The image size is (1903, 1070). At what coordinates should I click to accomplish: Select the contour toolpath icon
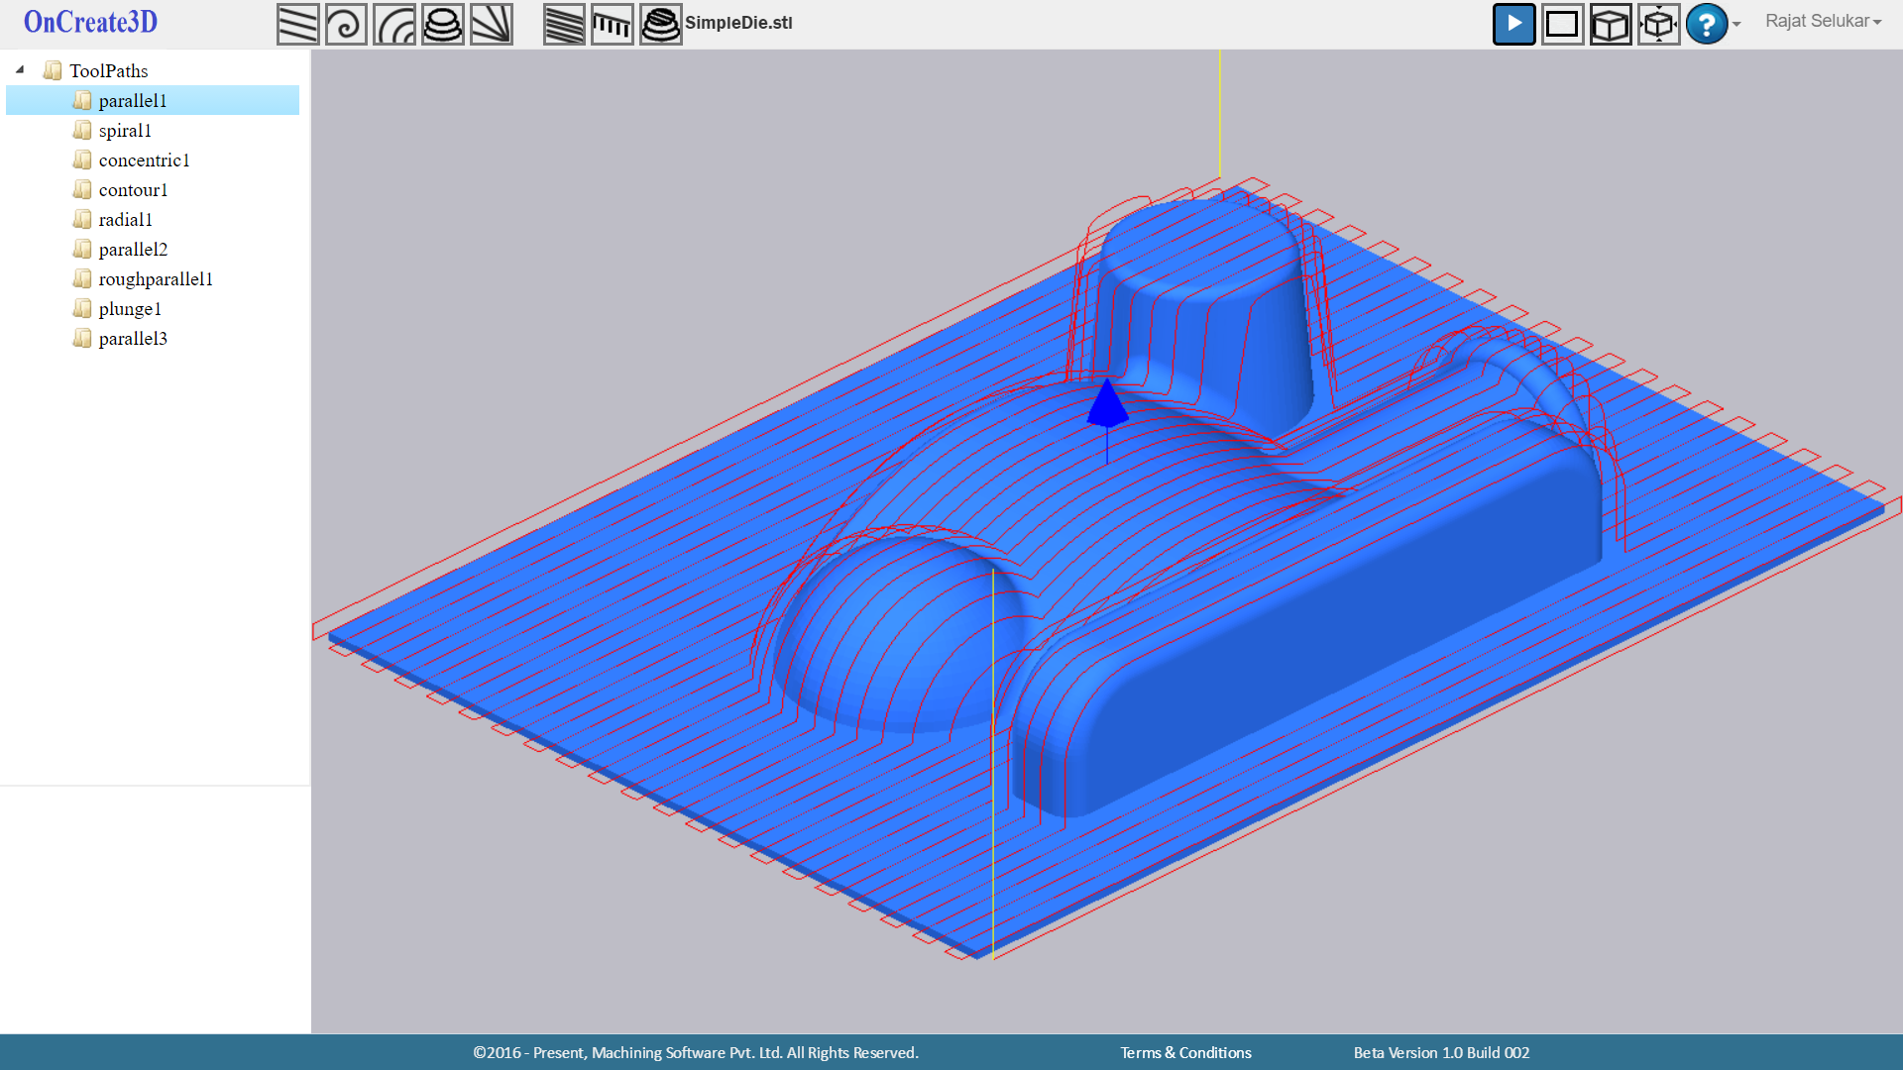click(x=443, y=24)
